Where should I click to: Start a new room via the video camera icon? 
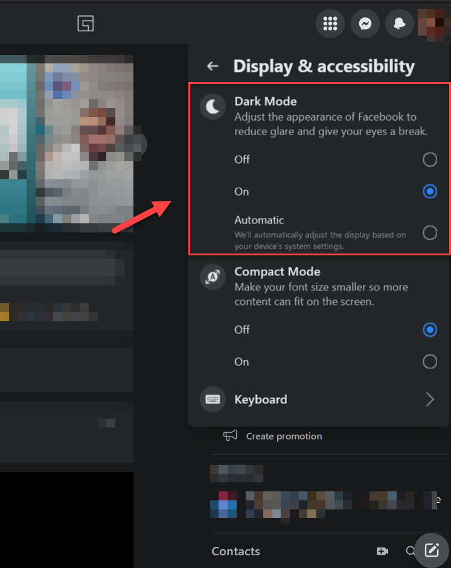pos(382,551)
